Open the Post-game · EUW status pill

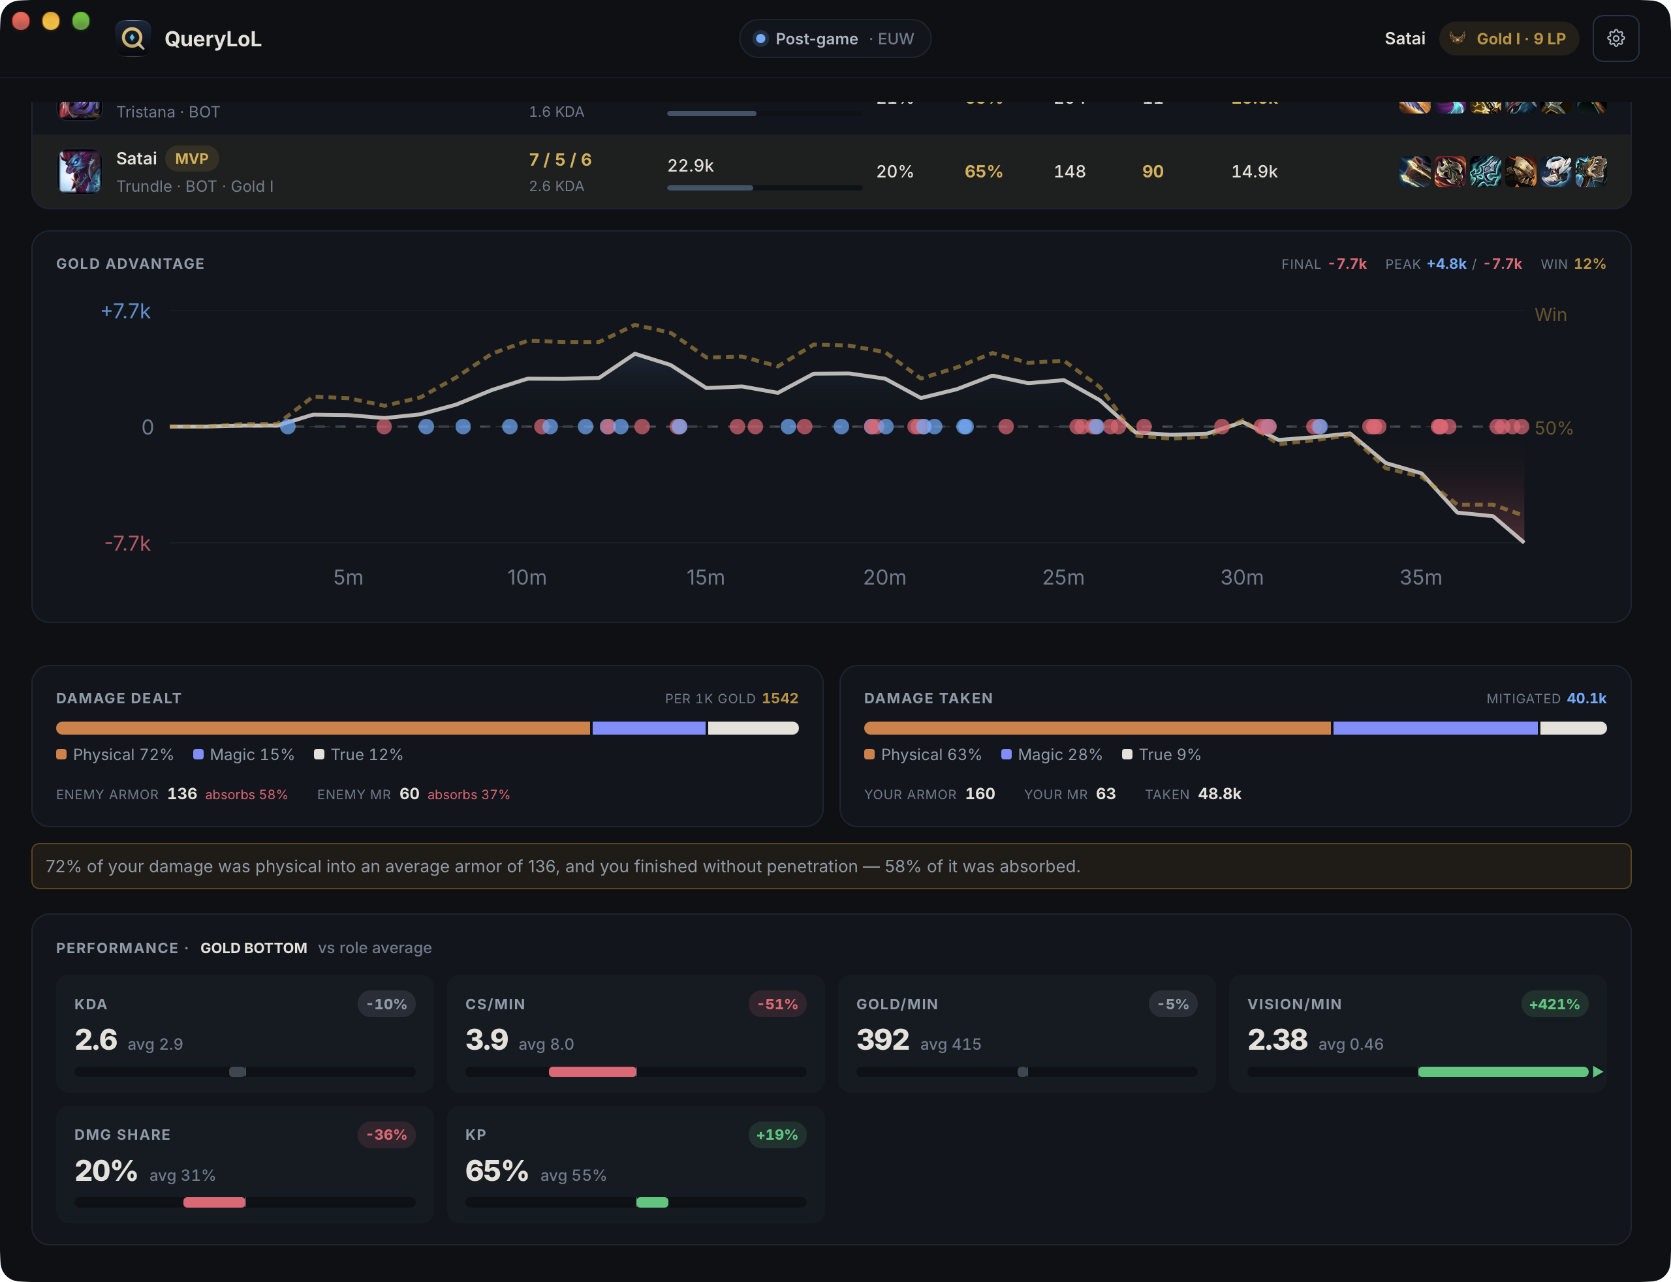point(834,39)
